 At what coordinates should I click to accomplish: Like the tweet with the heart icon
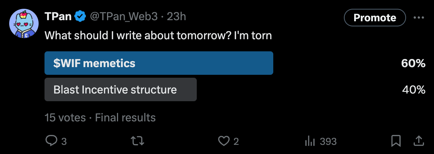click(x=223, y=141)
